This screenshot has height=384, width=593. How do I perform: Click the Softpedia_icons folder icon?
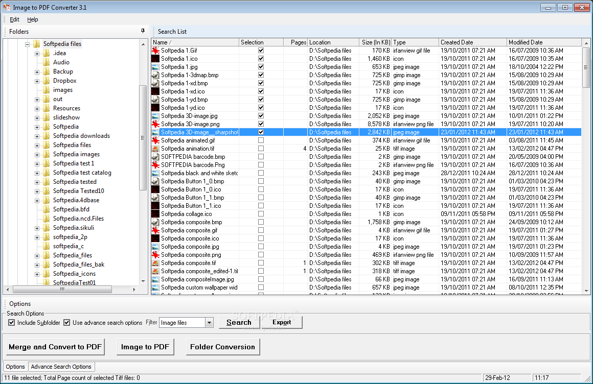(x=46, y=274)
